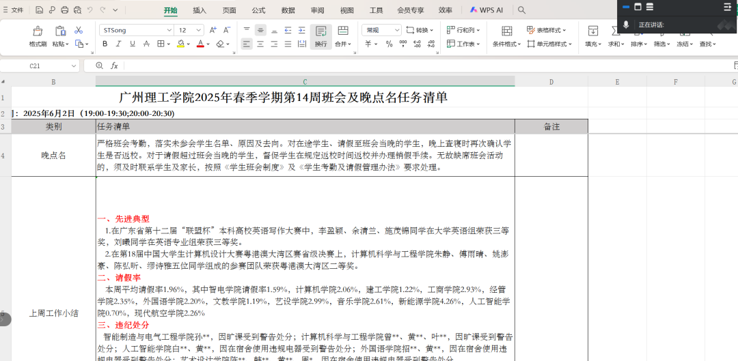Image resolution: width=738 pixels, height=361 pixels.
Task: Toggle italic formatting
Action: pos(120,44)
